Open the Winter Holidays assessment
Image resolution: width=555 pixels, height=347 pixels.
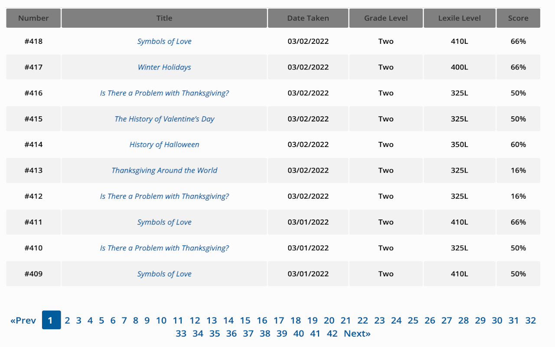click(x=164, y=67)
